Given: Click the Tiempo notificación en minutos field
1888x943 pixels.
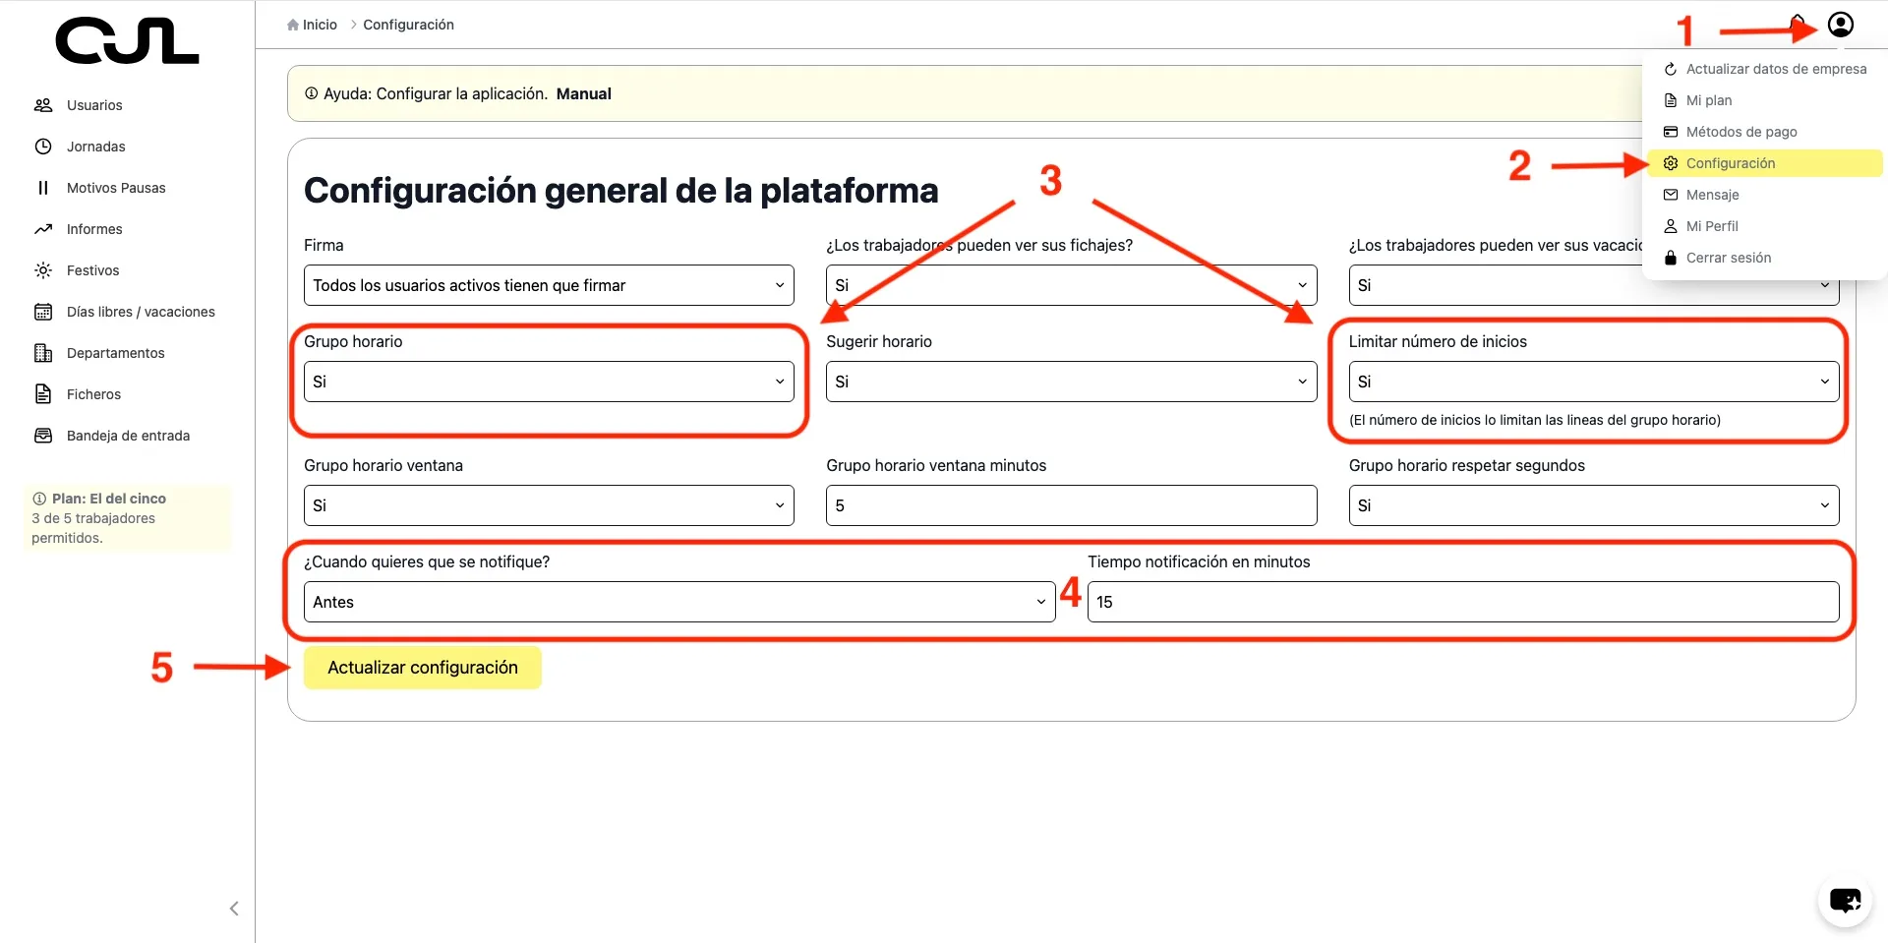Looking at the screenshot, I should pyautogui.click(x=1463, y=602).
